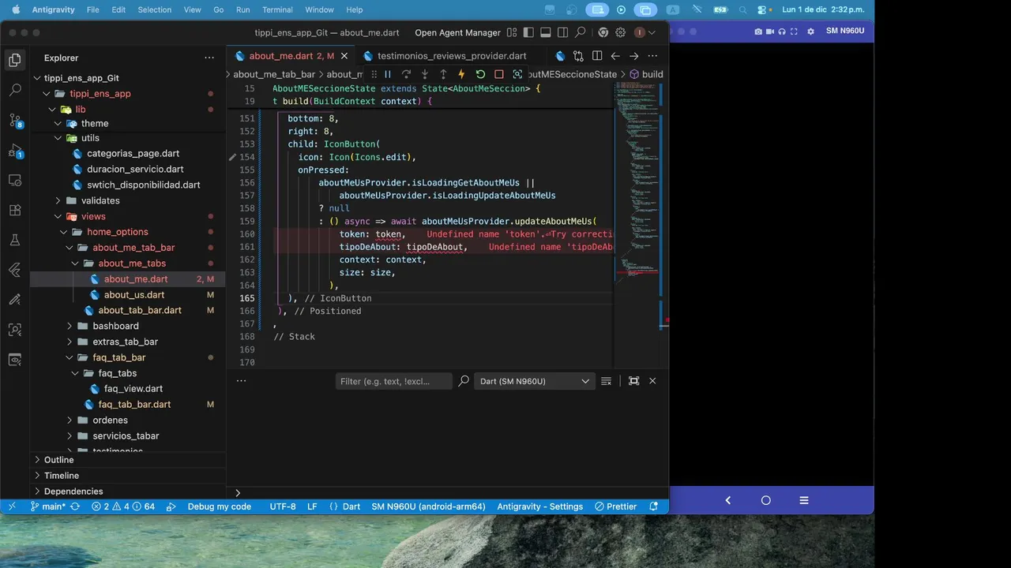Click Open Agent Manager button

(x=457, y=32)
